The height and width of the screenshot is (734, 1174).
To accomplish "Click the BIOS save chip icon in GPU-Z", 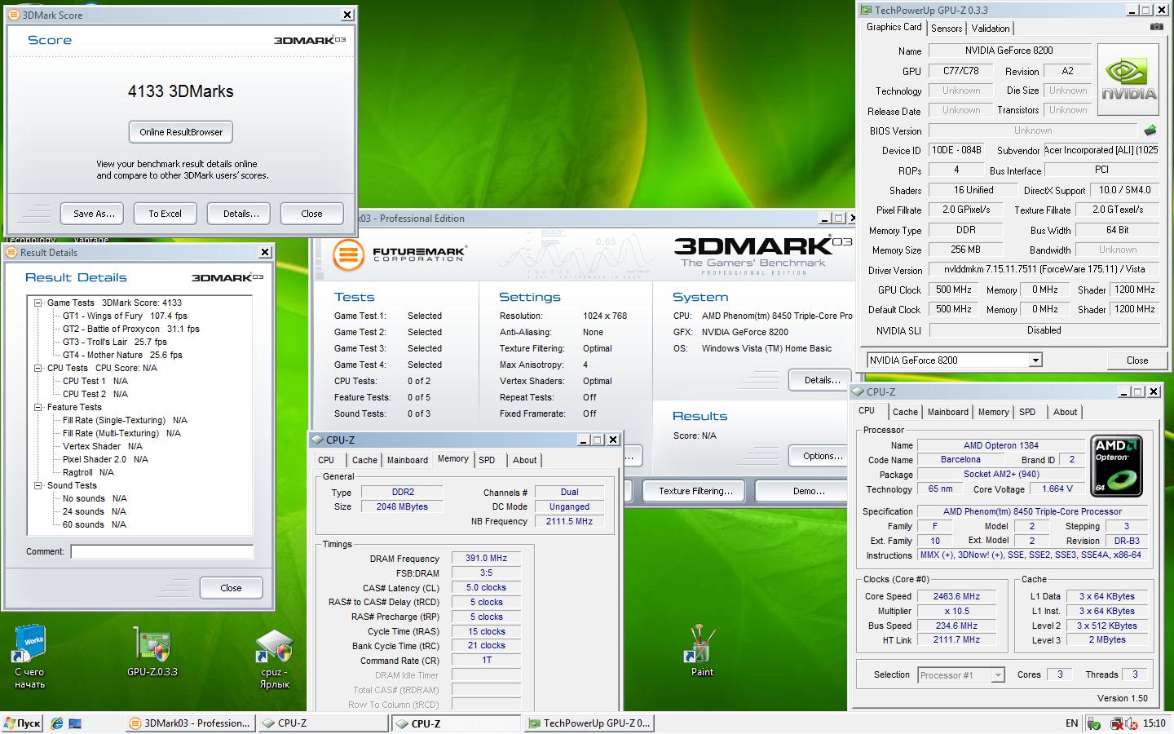I will coord(1150,130).
